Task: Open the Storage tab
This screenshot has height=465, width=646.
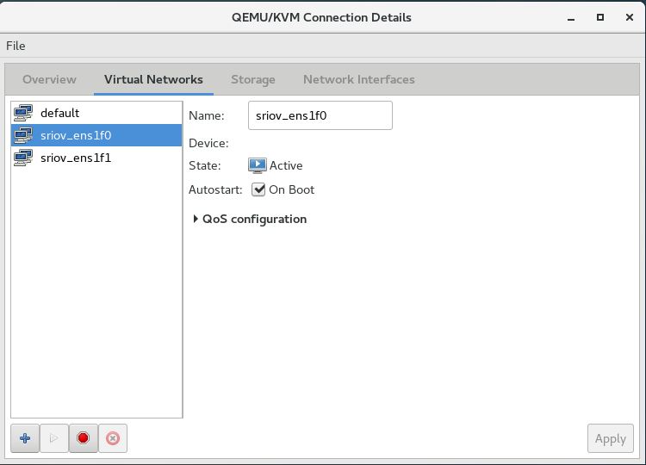Action: [x=253, y=79]
